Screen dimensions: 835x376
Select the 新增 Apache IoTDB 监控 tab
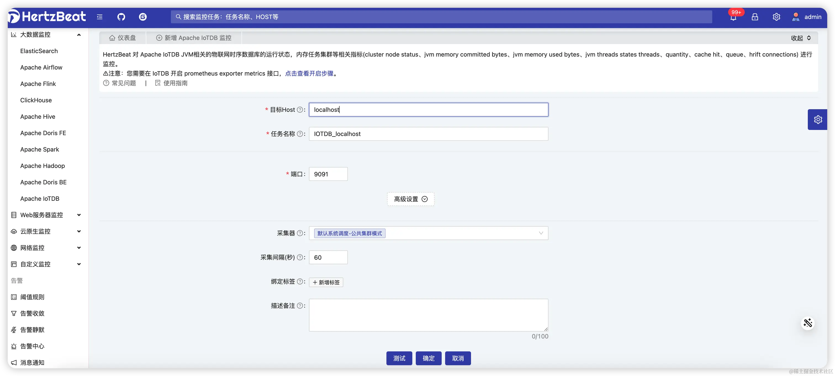pyautogui.click(x=194, y=38)
